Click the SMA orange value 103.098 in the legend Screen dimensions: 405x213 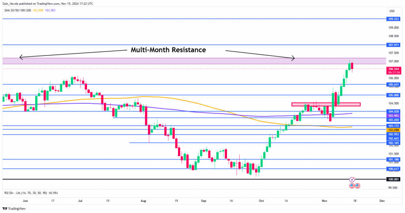(x=38, y=10)
